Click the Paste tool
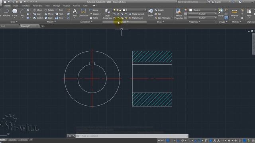 (x=249, y=13)
